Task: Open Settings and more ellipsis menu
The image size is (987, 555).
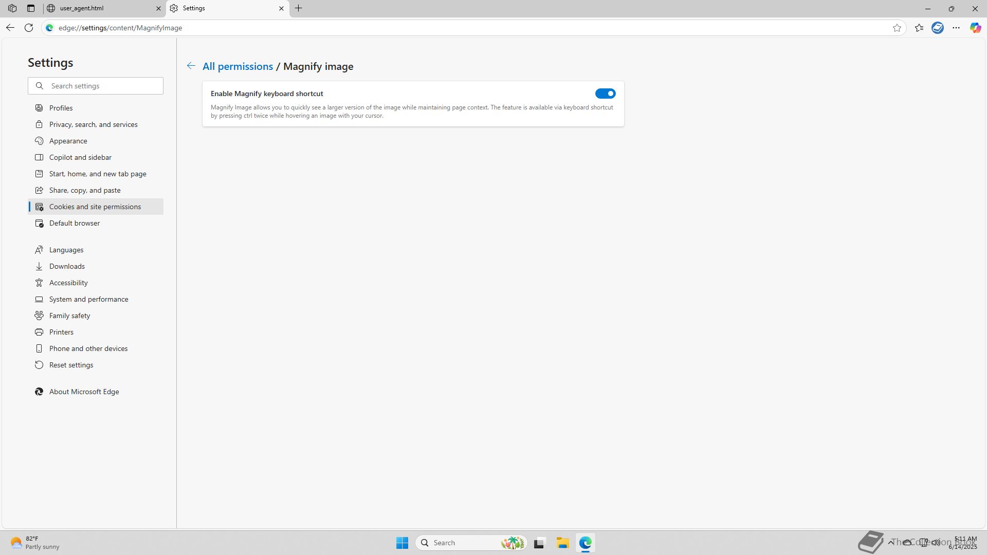Action: tap(956, 28)
